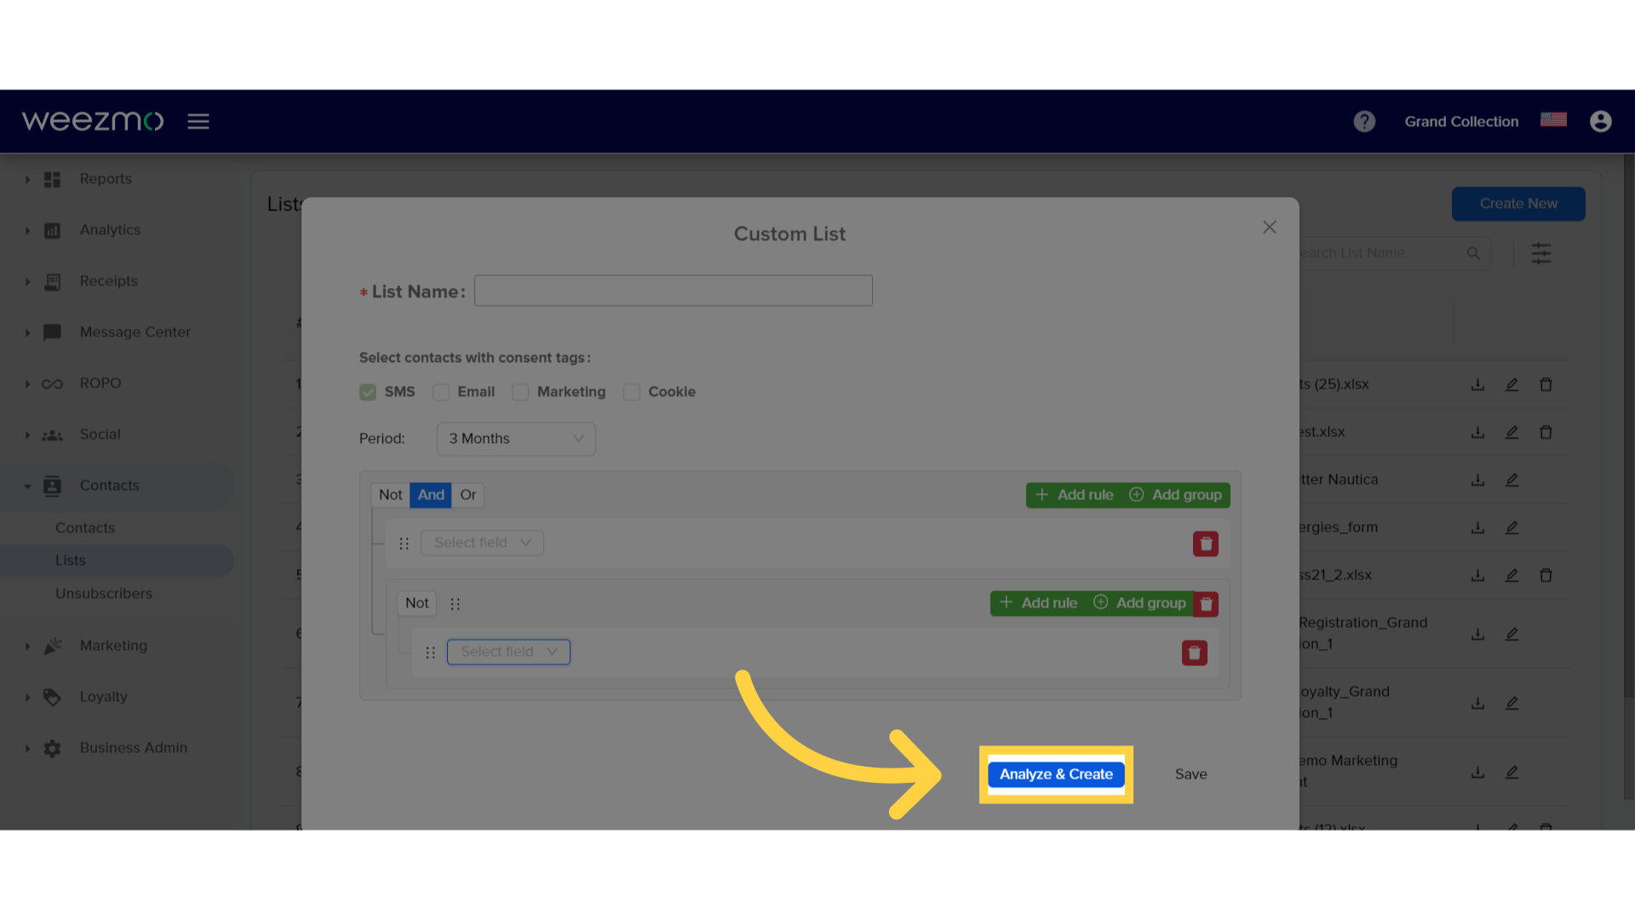Open the Contacts submenu item

tap(85, 528)
